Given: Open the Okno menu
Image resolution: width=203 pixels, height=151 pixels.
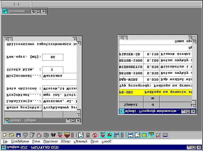Looking at the screenshot, I should 94,142.
